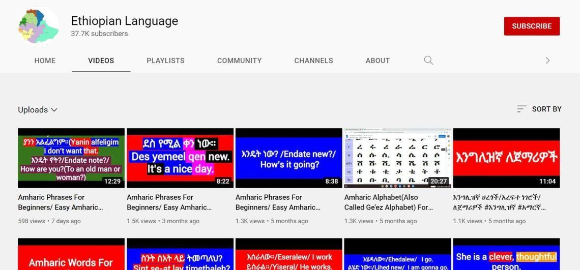Open Amharic Phrases title with 1.3K views
Image resolution: width=580 pixels, height=270 pixels.
click(278, 202)
